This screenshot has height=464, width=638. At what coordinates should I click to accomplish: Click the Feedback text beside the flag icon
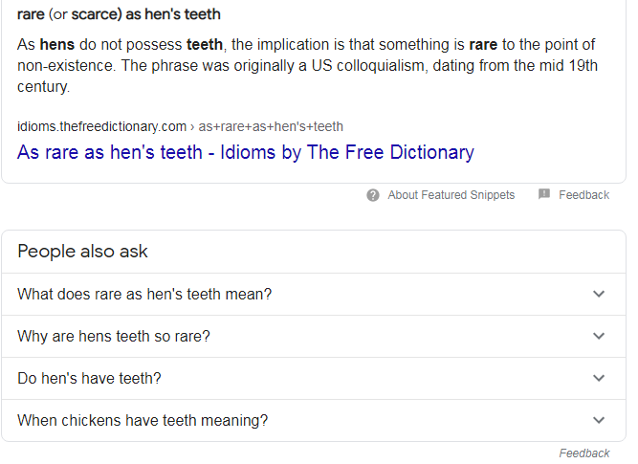[x=583, y=195]
